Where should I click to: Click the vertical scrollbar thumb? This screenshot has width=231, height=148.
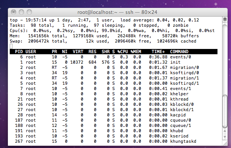coord(225,111)
